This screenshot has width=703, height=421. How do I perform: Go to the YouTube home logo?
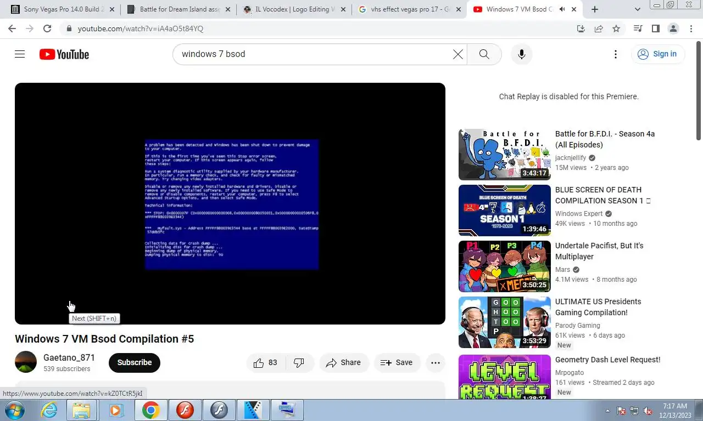click(64, 54)
